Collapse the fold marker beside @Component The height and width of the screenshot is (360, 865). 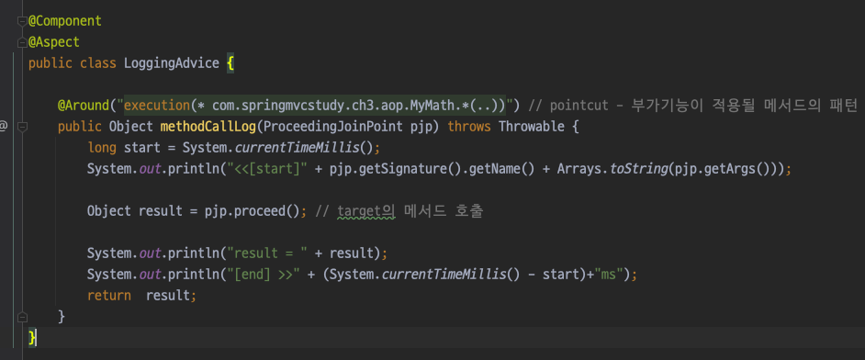pyautogui.click(x=22, y=21)
